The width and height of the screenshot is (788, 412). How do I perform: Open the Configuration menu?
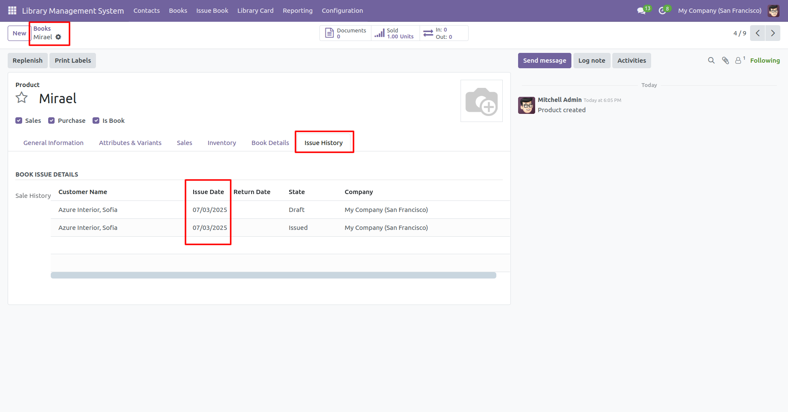[342, 11]
